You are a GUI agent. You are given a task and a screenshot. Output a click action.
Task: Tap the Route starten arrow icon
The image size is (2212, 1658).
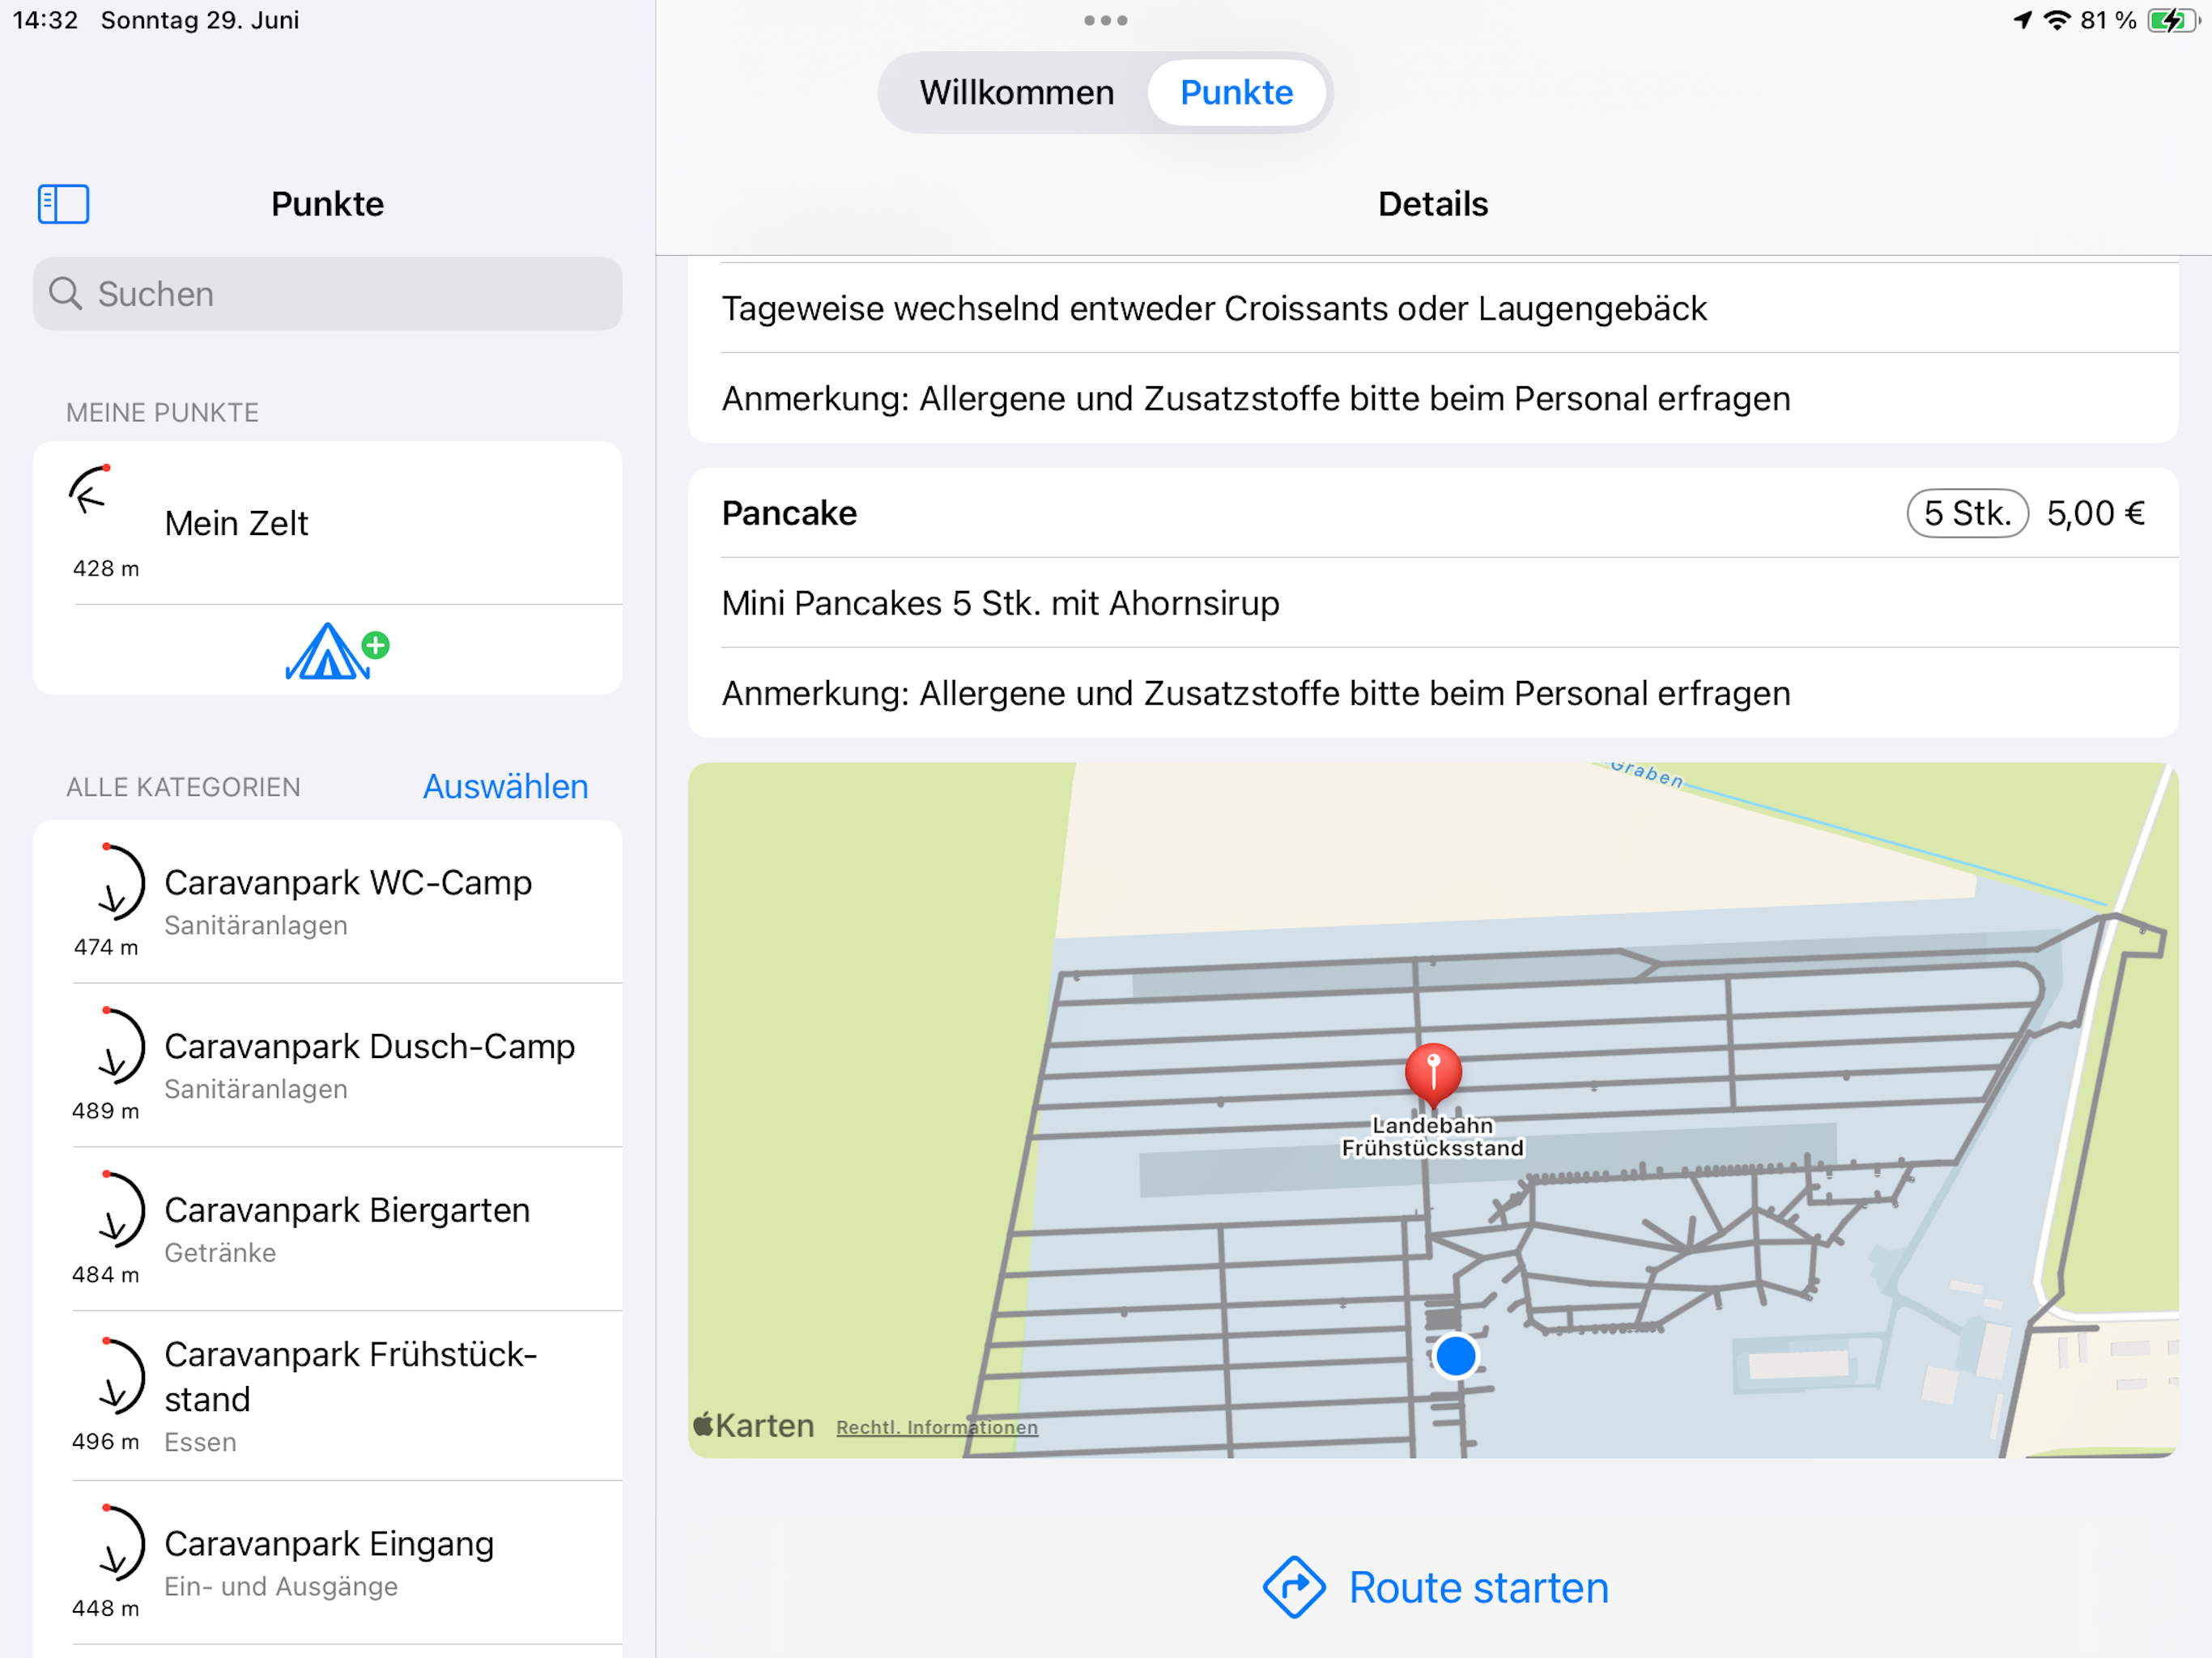click(1294, 1587)
